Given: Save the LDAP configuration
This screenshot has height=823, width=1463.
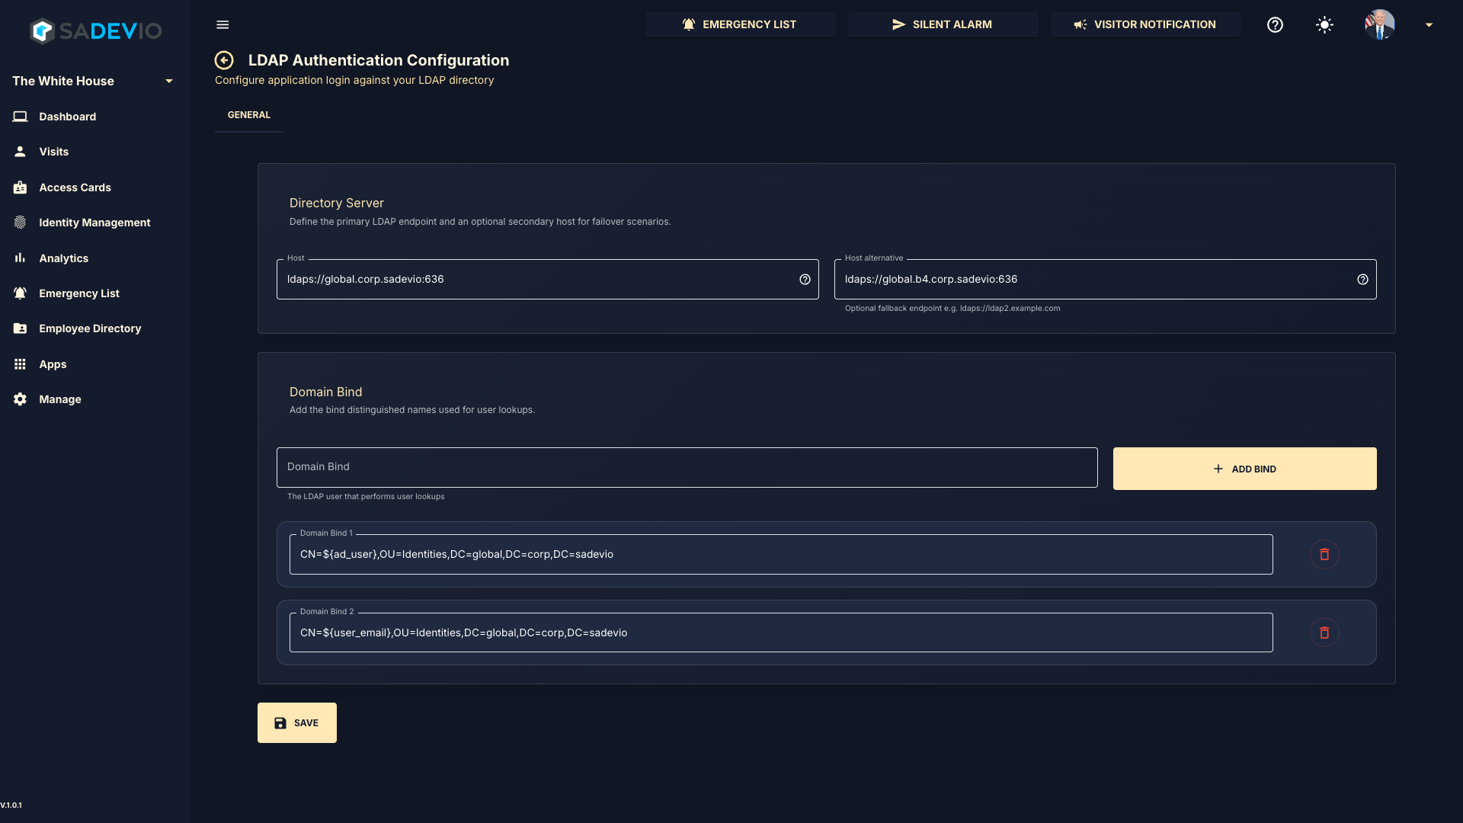Looking at the screenshot, I should coord(297,722).
